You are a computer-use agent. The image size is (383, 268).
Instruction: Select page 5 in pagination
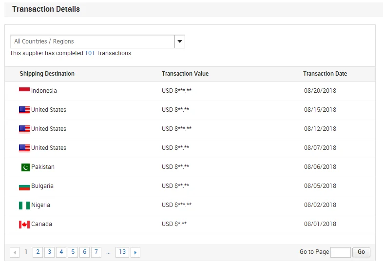(x=73, y=252)
